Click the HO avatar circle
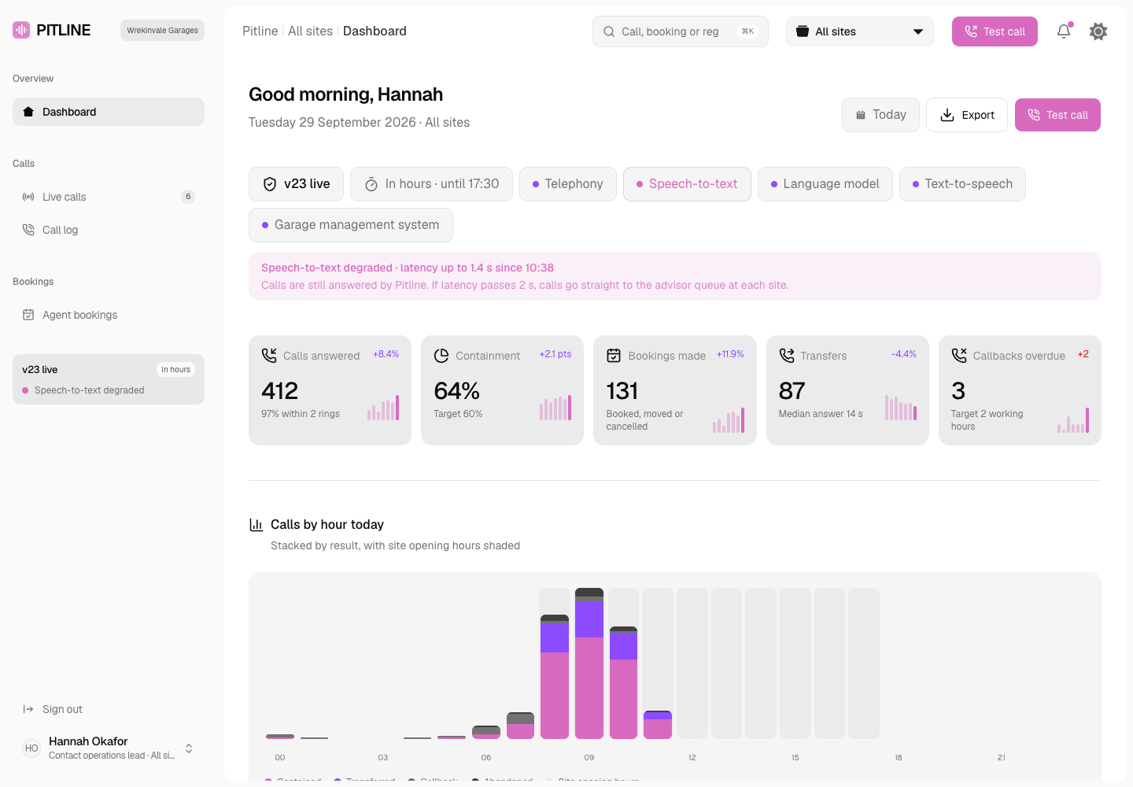 point(31,748)
